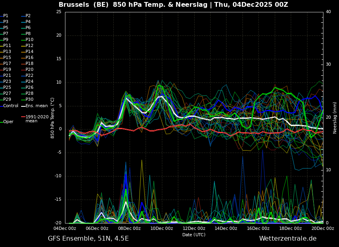Select the Control legend entry
This screenshot has width=339, height=247.
click(x=11, y=106)
